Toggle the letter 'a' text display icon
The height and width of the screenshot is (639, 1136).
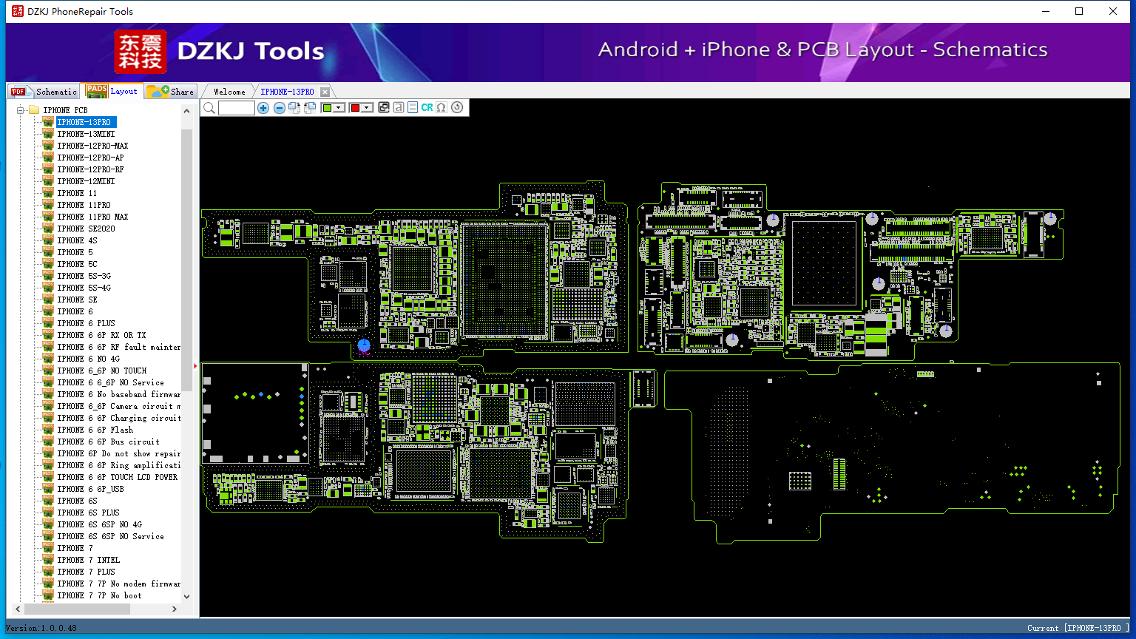[399, 108]
